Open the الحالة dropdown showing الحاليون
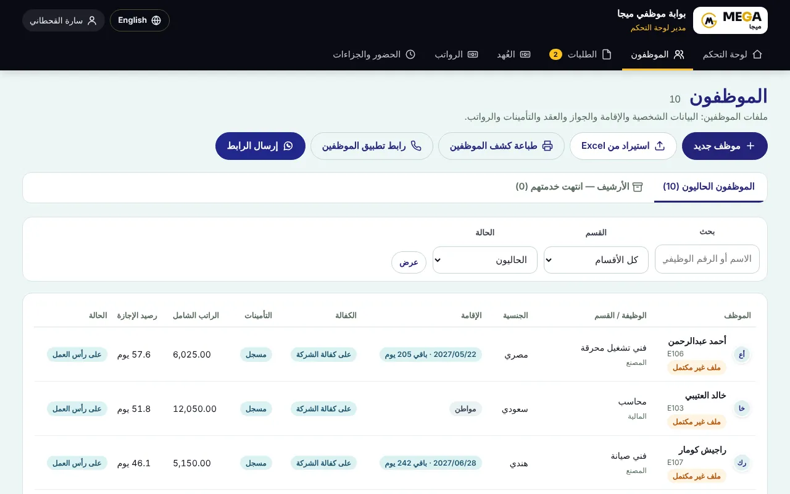This screenshot has height=494, width=790. (x=485, y=260)
